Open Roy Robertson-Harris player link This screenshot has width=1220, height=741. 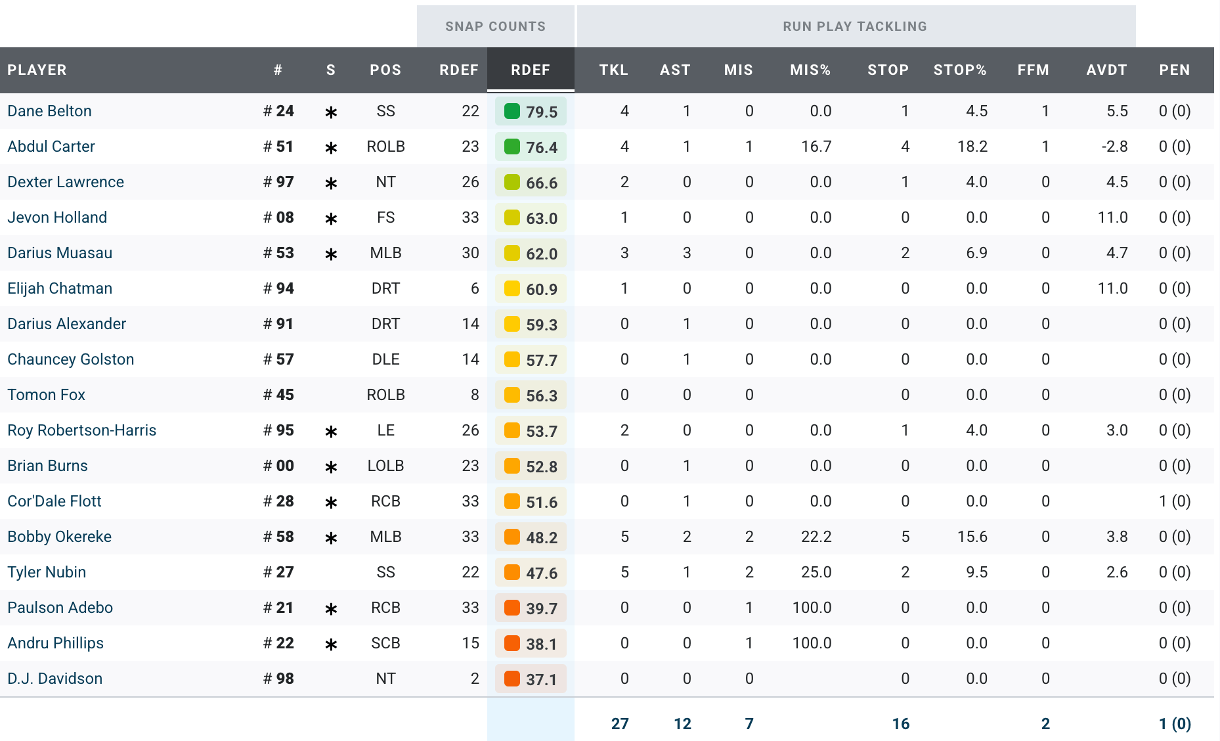tap(82, 430)
